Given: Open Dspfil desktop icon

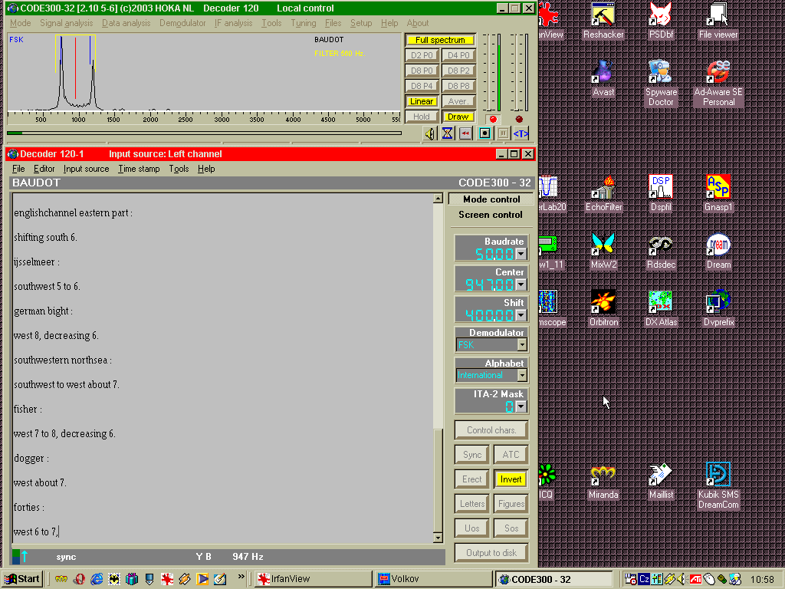Looking at the screenshot, I should [x=661, y=193].
